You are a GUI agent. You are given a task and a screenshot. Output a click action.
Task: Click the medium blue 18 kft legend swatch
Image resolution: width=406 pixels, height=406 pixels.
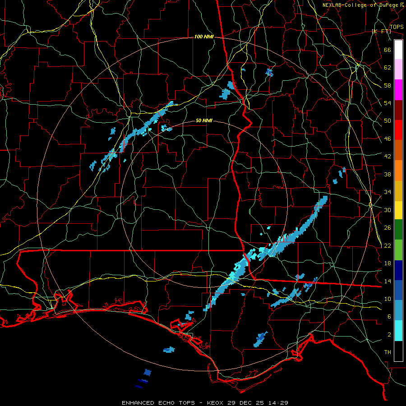pos(398,290)
